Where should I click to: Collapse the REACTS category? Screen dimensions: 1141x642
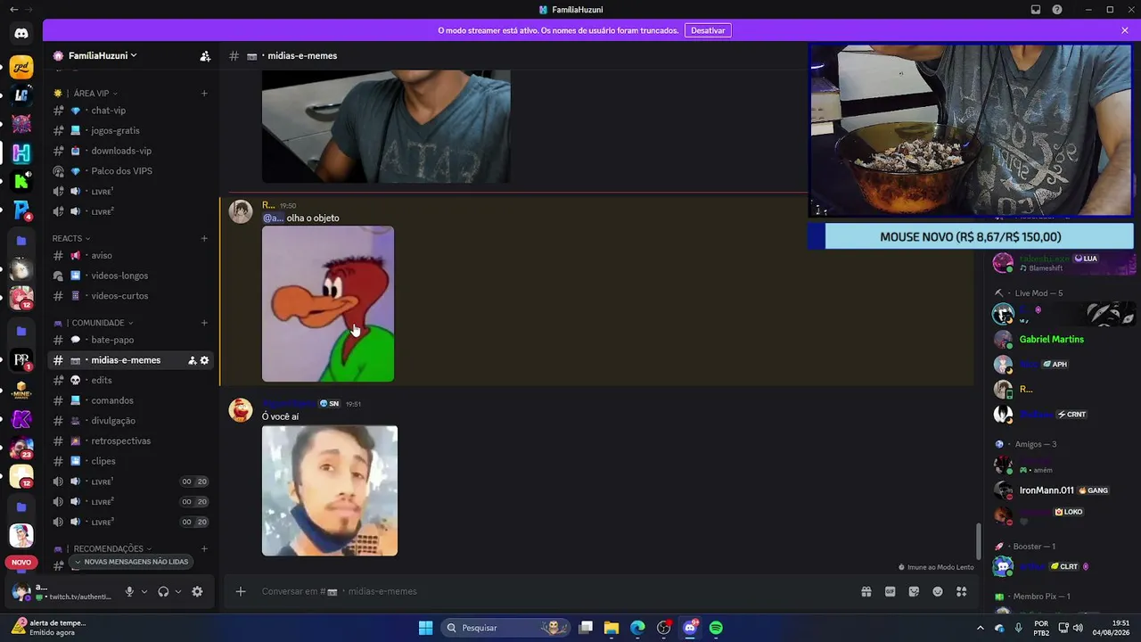(71, 238)
